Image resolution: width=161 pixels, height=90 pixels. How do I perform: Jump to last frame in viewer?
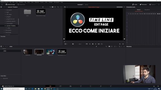pos(99,44)
